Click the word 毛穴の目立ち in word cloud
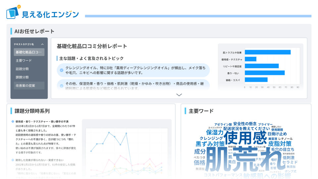Screen dimensions: 318x179 coord(283,149)
